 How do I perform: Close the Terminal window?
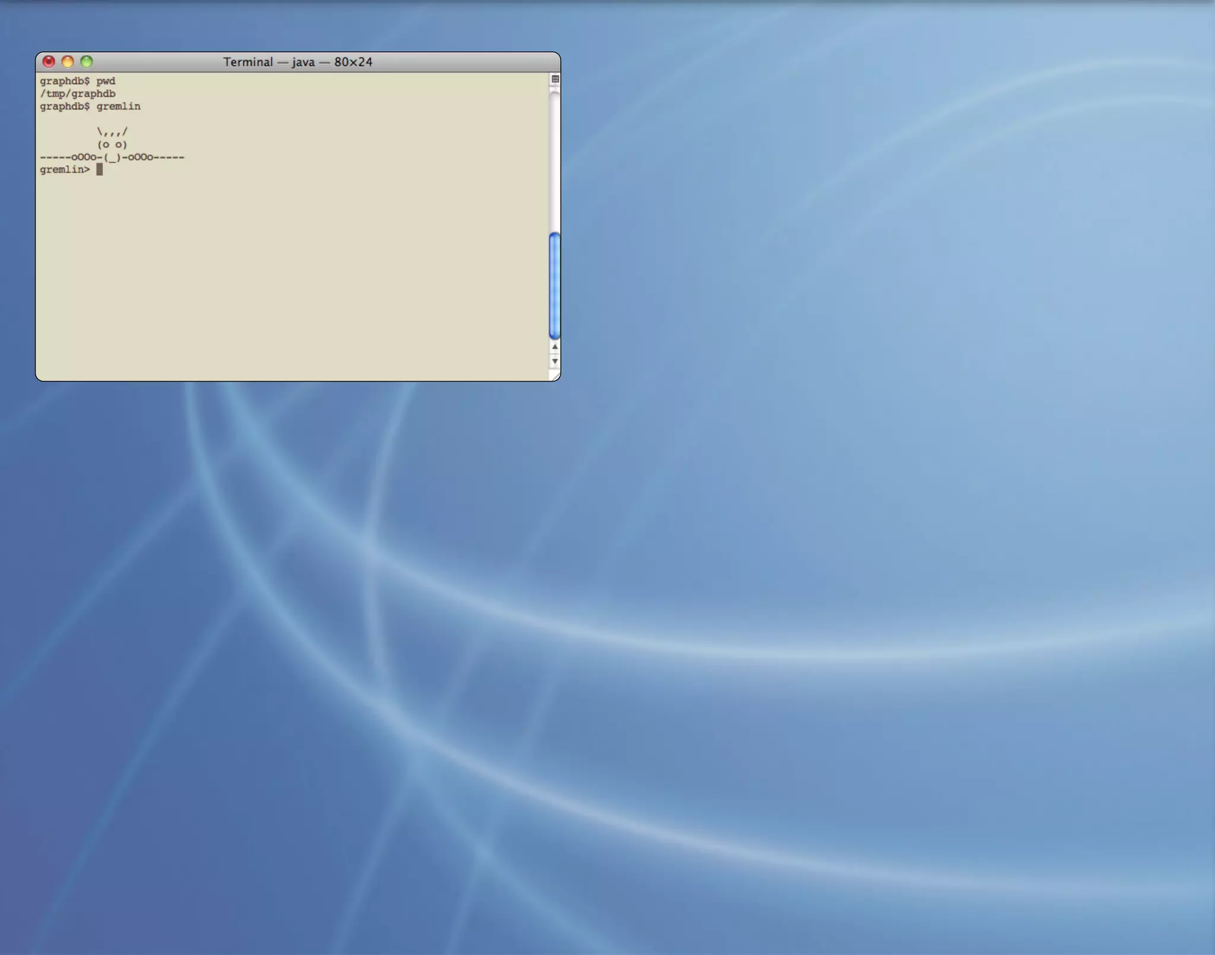point(49,62)
